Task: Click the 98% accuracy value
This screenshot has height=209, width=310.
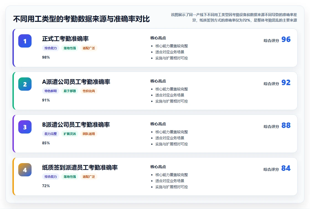Action: (x=46, y=57)
